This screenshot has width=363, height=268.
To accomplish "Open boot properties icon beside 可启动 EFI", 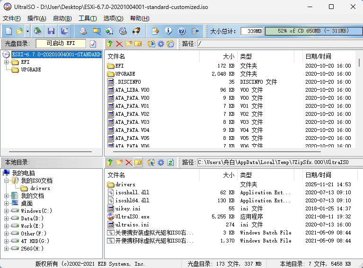I will [93, 44].
